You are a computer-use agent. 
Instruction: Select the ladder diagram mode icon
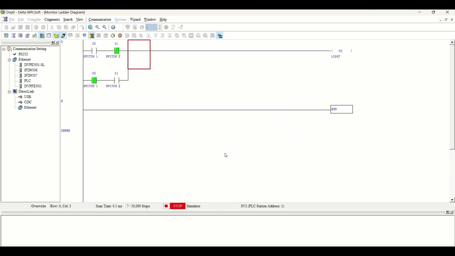(13, 36)
